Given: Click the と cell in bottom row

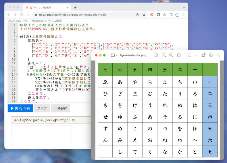Looking at the screenshot, I should click(x=195, y=152).
